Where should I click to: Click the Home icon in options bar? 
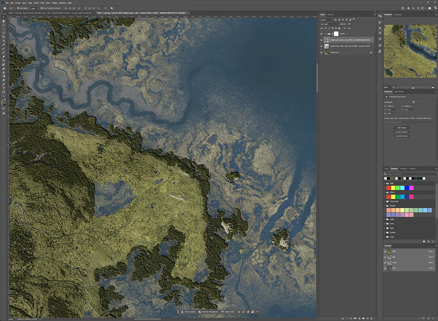(x=4, y=8)
